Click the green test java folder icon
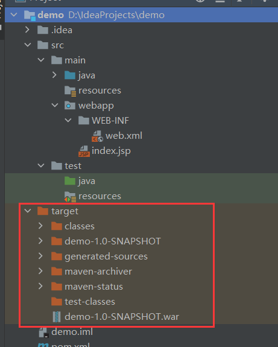Screen dimensions: 278x347 pos(70,181)
